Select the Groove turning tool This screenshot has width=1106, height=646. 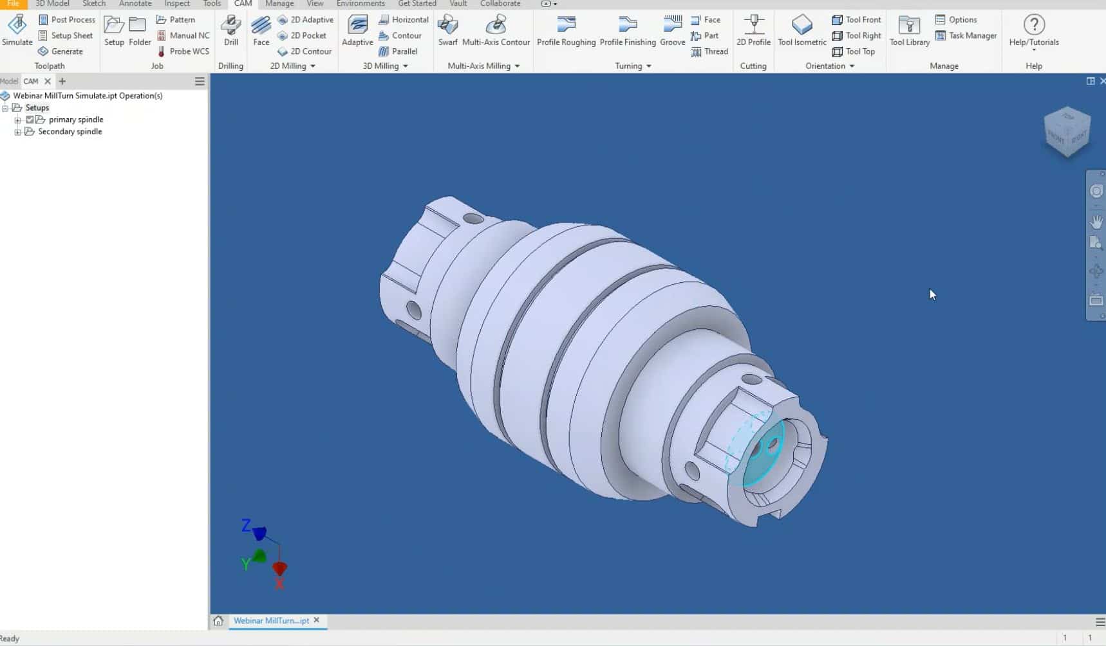(x=672, y=30)
